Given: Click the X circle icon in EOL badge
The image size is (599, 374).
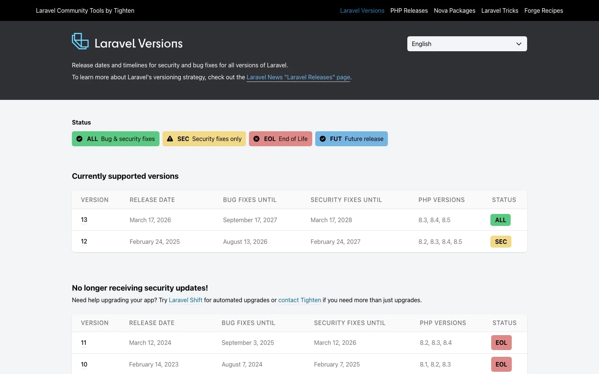Looking at the screenshot, I should 256,139.
